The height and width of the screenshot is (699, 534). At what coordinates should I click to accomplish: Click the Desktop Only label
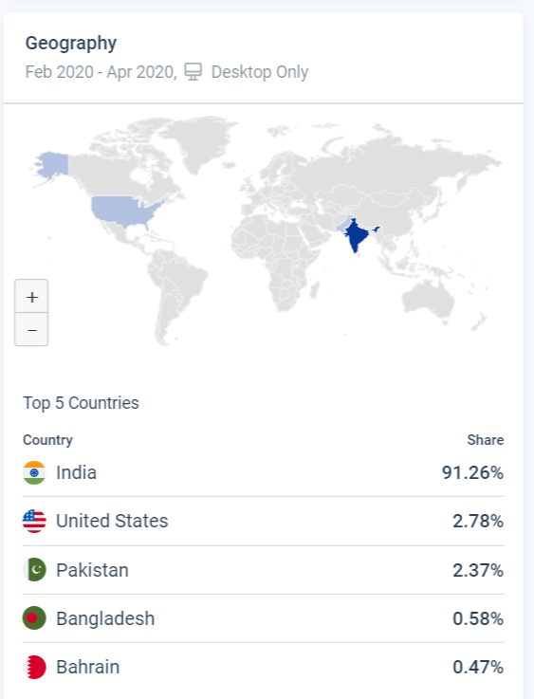click(260, 72)
